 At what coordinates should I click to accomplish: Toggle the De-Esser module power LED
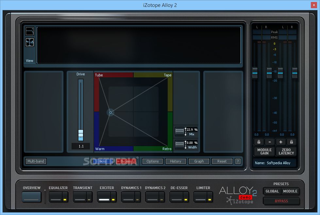click(x=186, y=199)
